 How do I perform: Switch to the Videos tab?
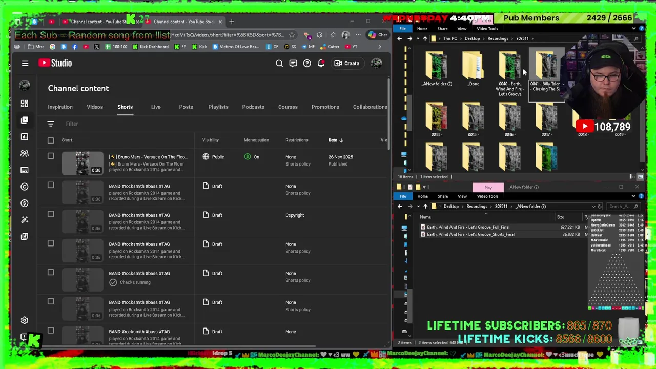[95, 107]
